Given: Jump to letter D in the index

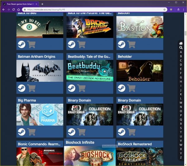Looking at the screenshot, I should [181, 65].
